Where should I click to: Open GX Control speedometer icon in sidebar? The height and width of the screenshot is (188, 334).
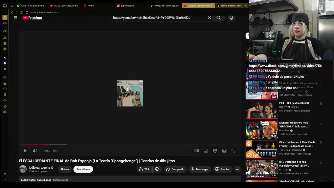[x=5, y=32]
